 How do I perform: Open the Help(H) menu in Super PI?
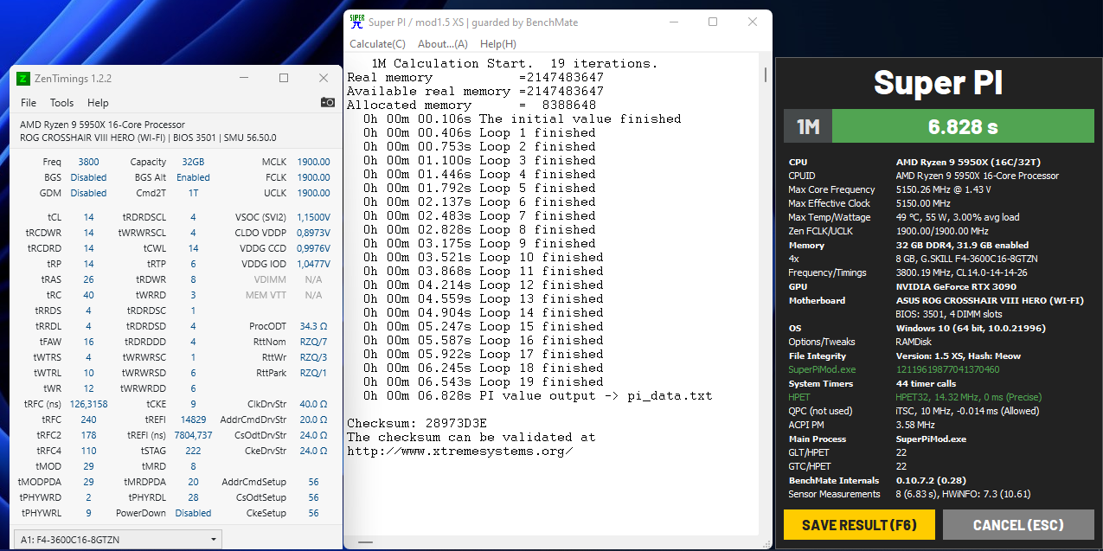pyautogui.click(x=497, y=44)
